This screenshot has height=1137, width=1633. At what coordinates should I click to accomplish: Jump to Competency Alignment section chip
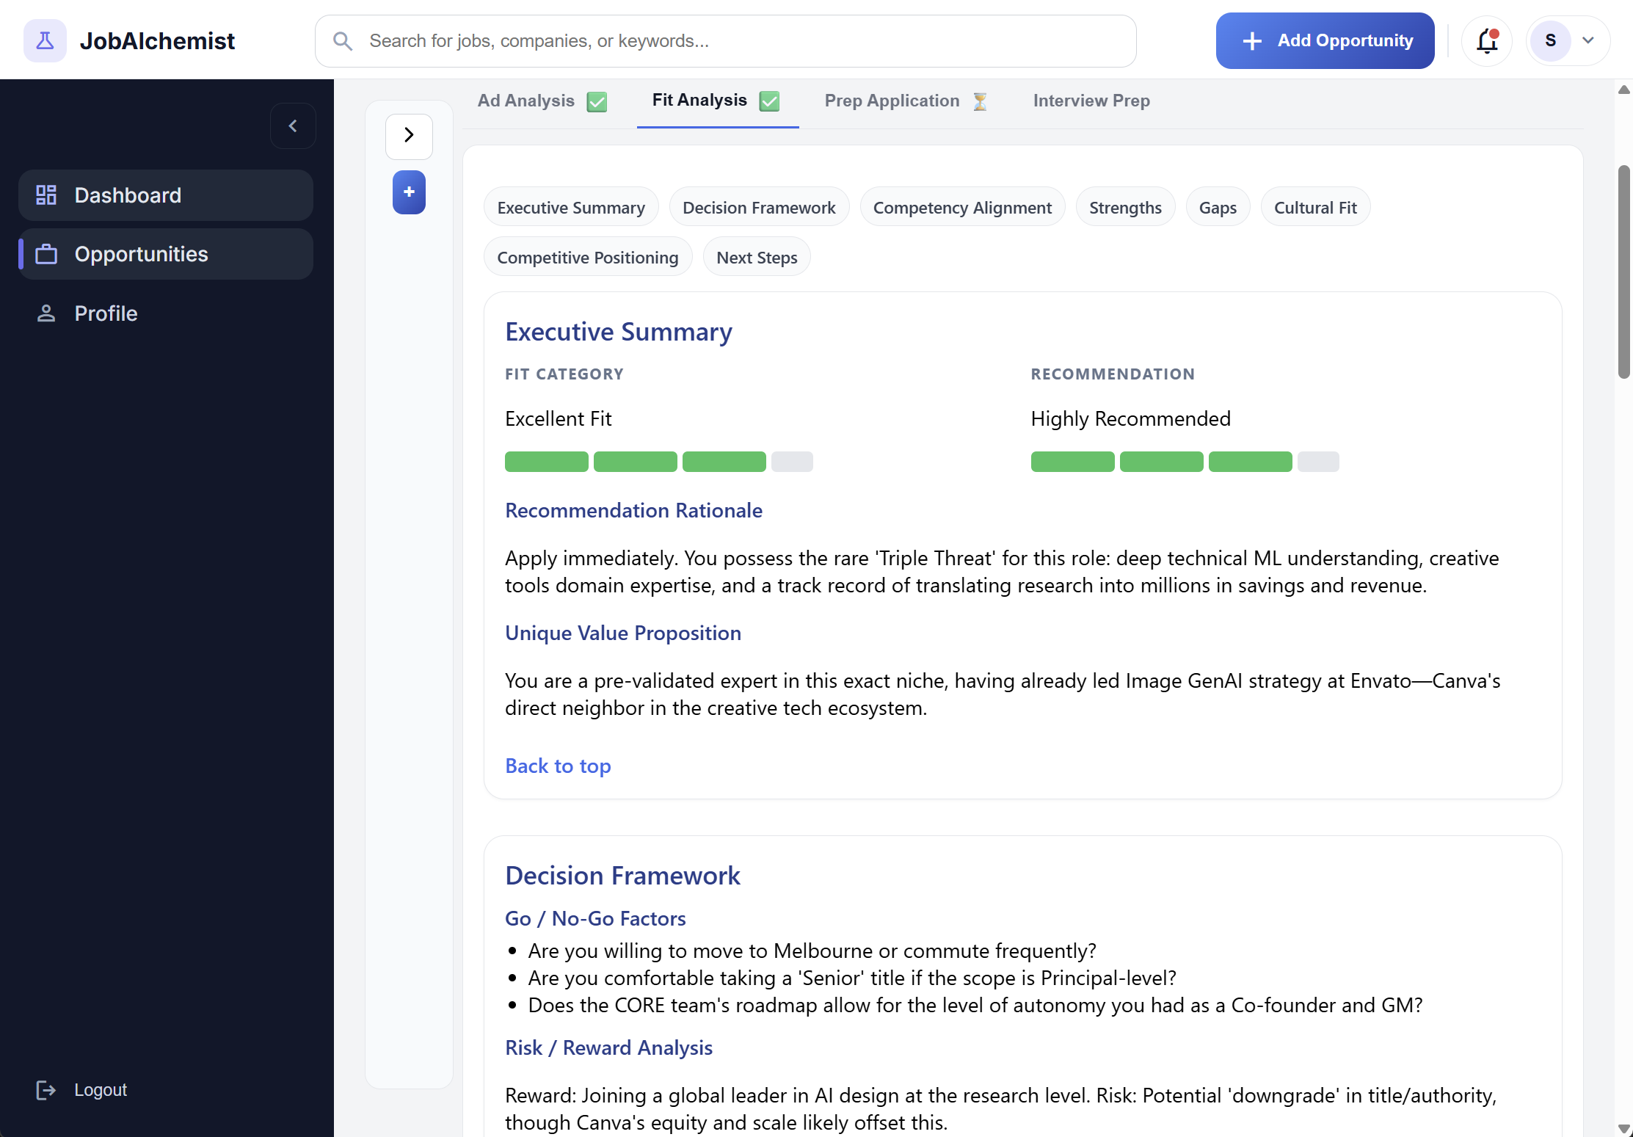point(961,208)
